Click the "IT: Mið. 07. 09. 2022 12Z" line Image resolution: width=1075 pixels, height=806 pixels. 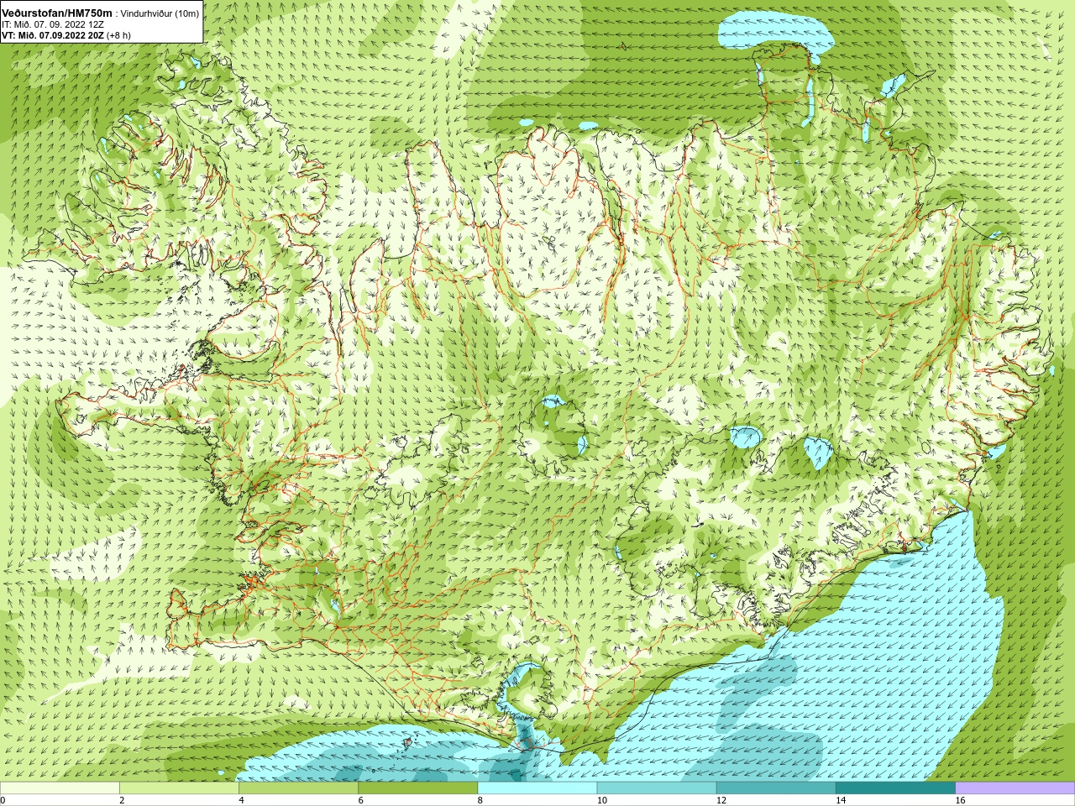click(52, 24)
